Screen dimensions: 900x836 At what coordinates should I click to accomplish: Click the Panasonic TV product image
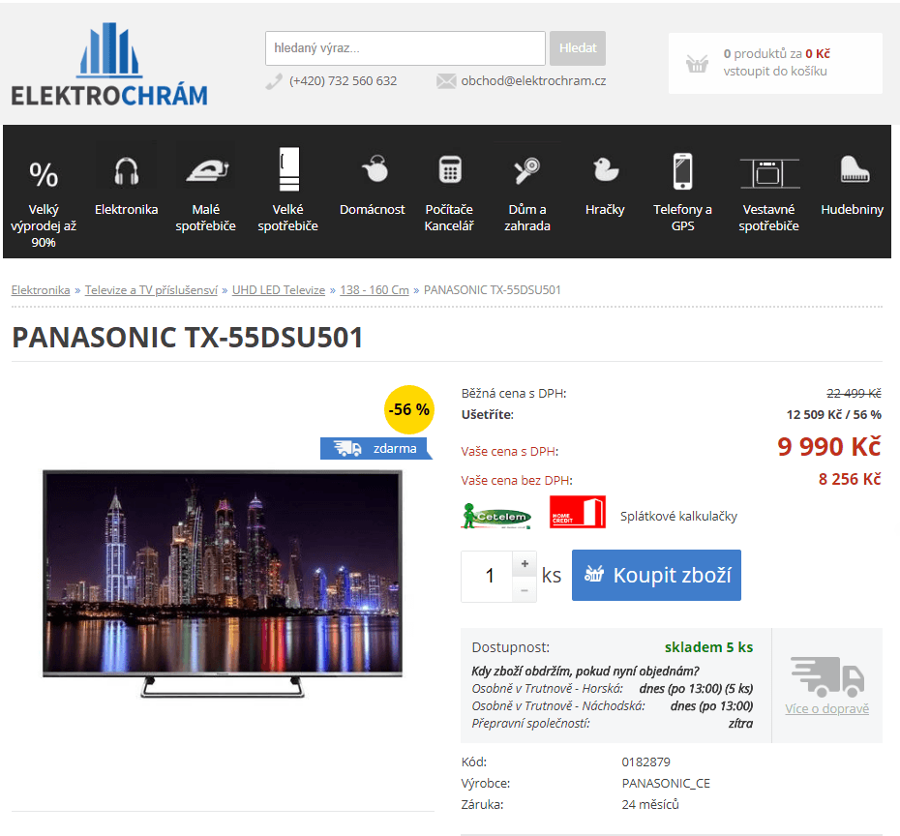pos(223,583)
